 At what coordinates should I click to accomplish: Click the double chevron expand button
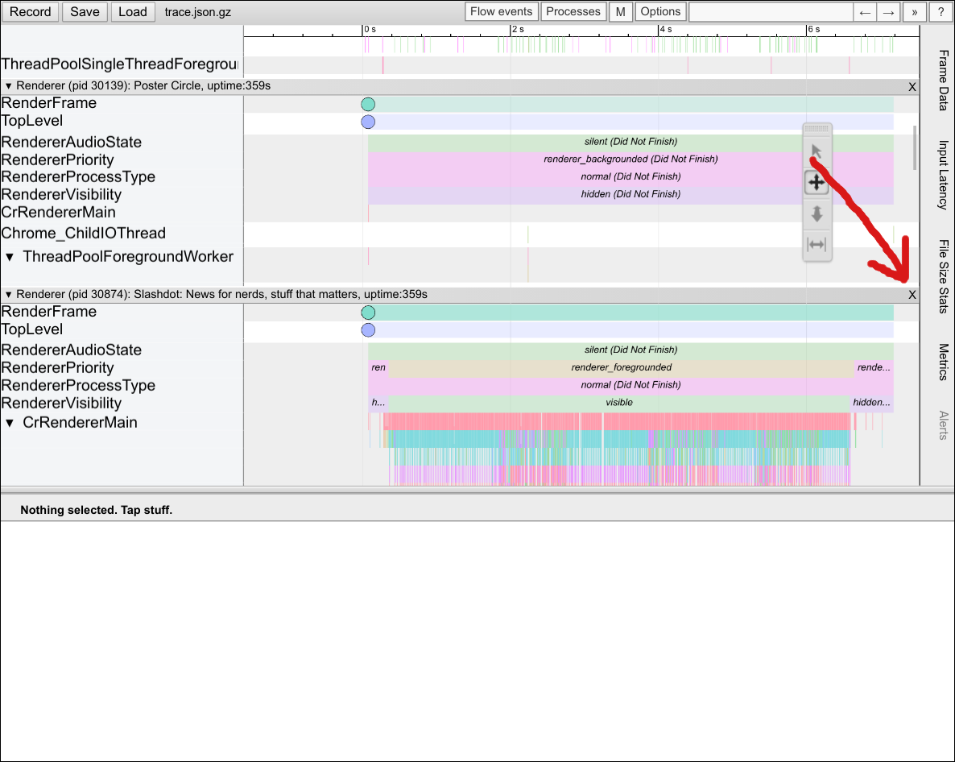click(915, 12)
